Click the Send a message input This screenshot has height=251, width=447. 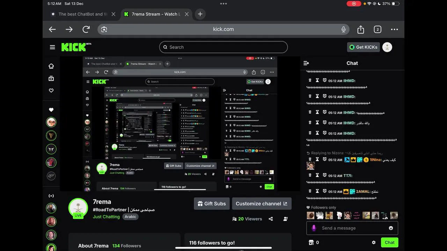[352, 228]
